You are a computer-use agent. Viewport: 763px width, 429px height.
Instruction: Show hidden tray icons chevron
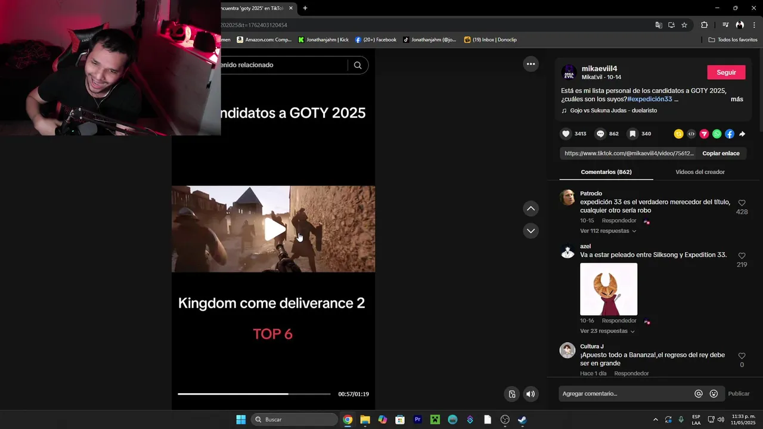pyautogui.click(x=656, y=419)
